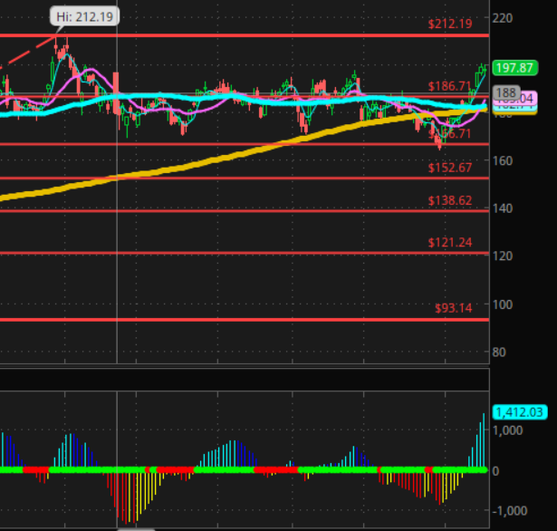
Task: Click the 80 price axis tick
Action: [499, 352]
